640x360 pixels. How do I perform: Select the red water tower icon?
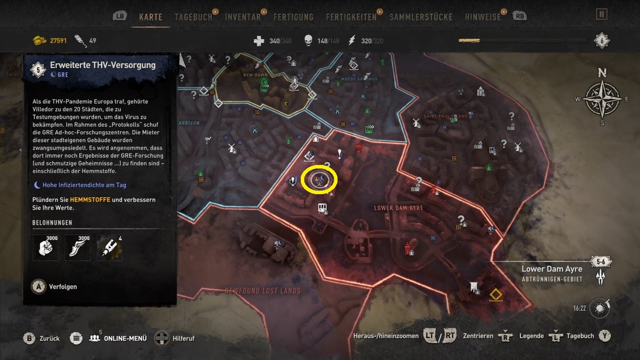(407, 248)
